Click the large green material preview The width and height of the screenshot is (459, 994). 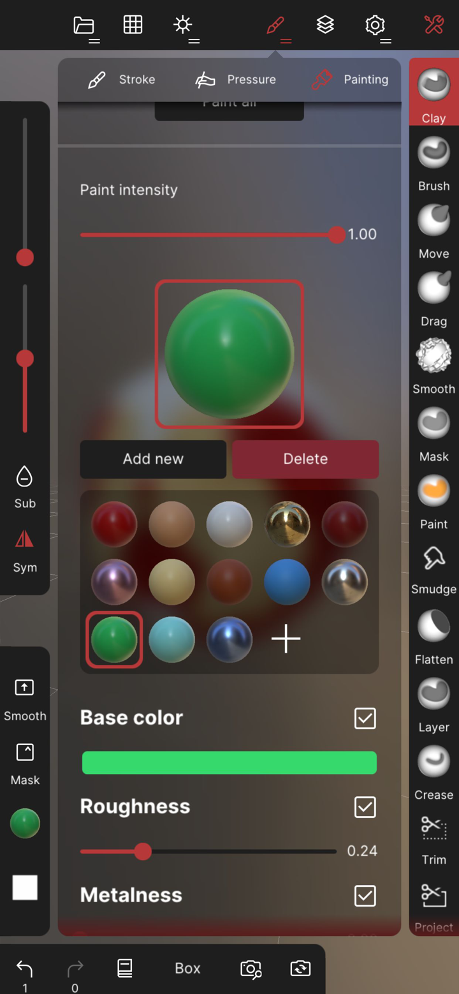[x=229, y=354]
